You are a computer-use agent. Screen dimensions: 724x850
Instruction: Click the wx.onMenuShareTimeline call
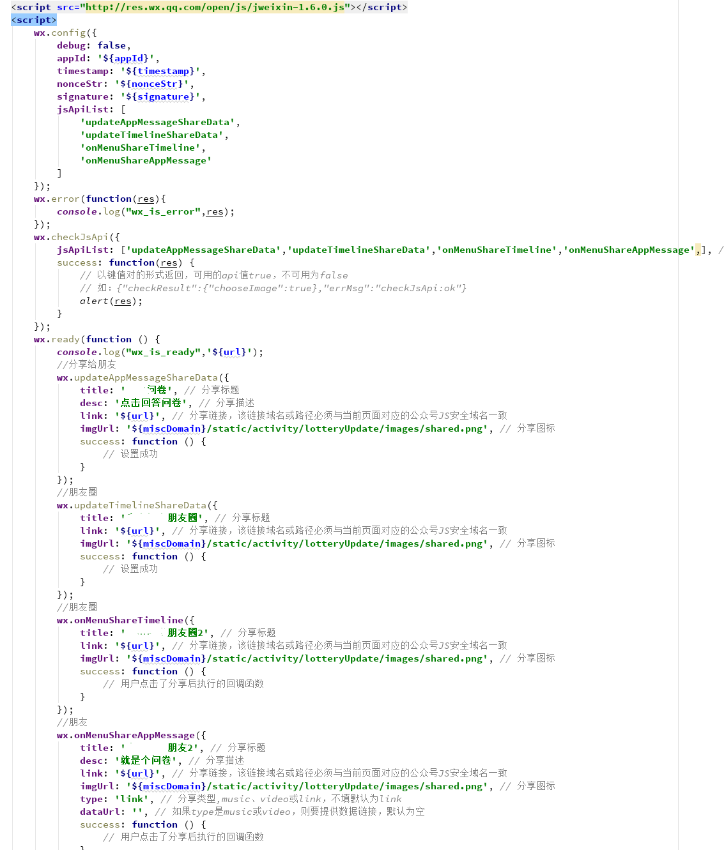126,620
